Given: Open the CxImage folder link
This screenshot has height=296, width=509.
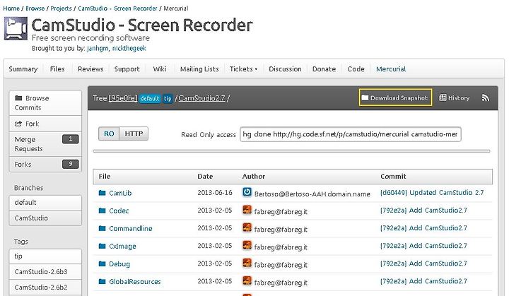Looking at the screenshot, I should pos(122,247).
